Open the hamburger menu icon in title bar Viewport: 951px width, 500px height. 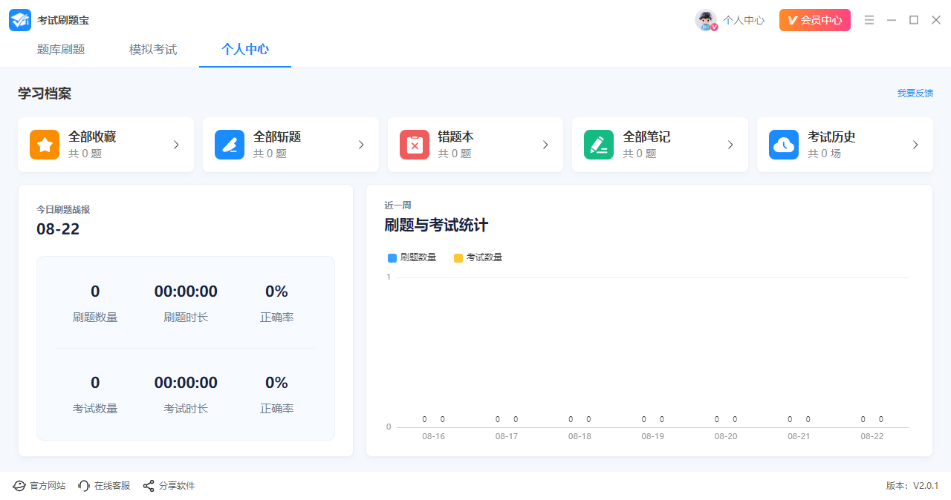(869, 20)
